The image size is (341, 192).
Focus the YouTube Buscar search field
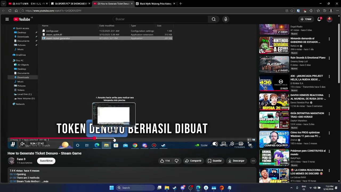161,19
